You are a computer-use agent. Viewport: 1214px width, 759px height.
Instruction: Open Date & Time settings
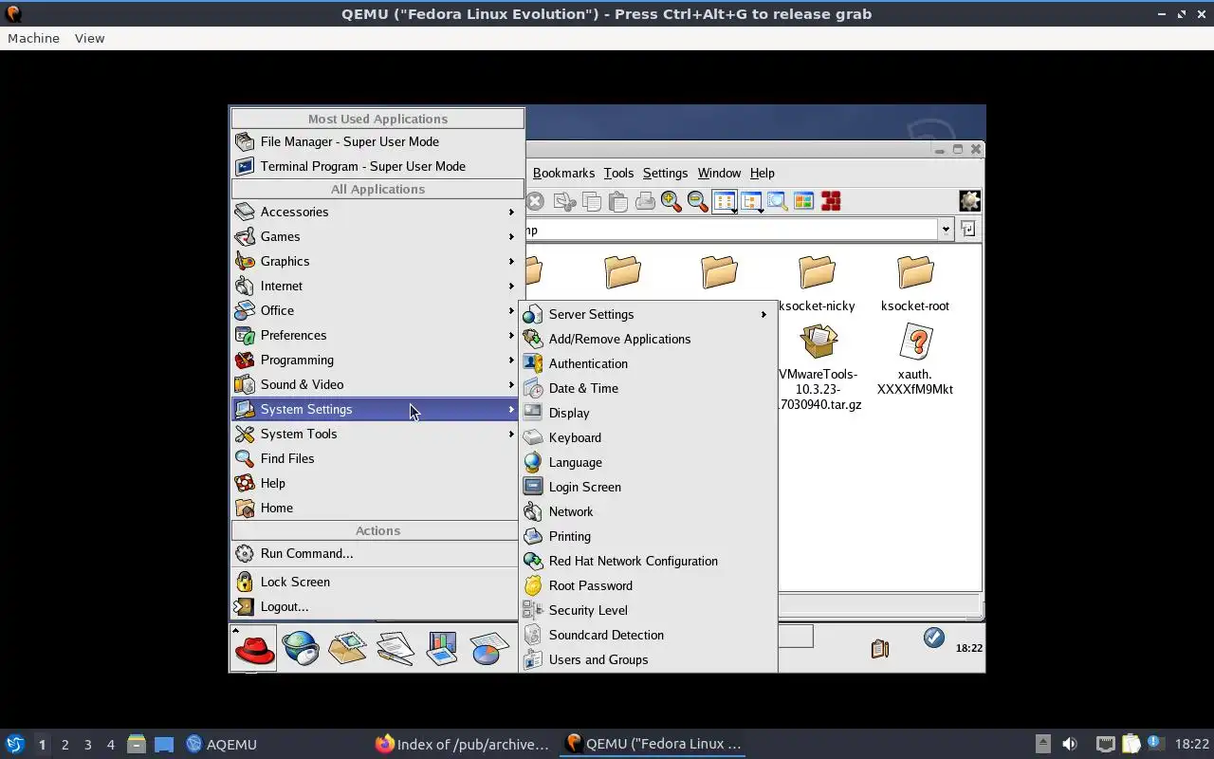[648, 388]
